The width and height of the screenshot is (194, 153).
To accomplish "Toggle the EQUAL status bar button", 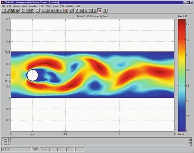I will 44,149.
